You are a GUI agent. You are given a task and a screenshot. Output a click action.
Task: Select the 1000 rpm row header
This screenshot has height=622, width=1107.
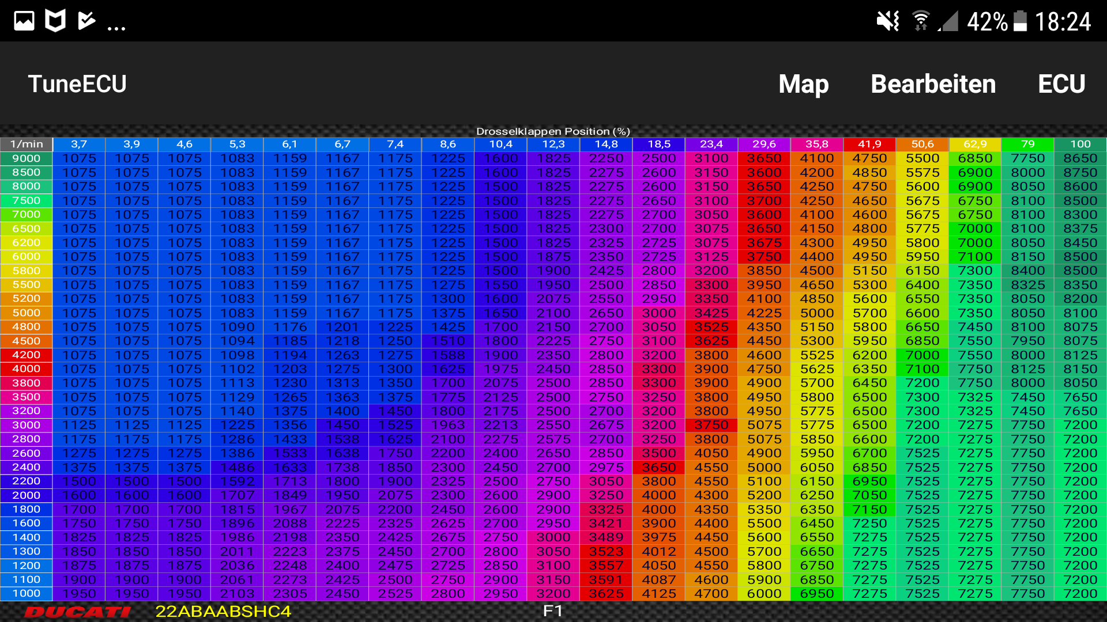click(x=27, y=594)
